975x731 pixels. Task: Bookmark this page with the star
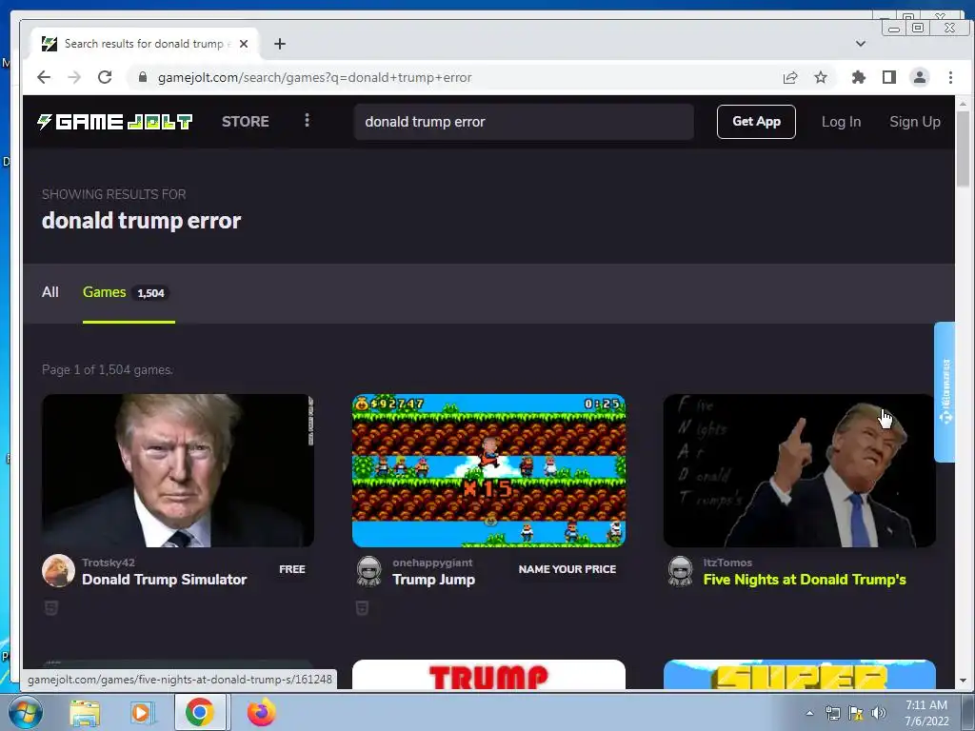click(x=821, y=77)
